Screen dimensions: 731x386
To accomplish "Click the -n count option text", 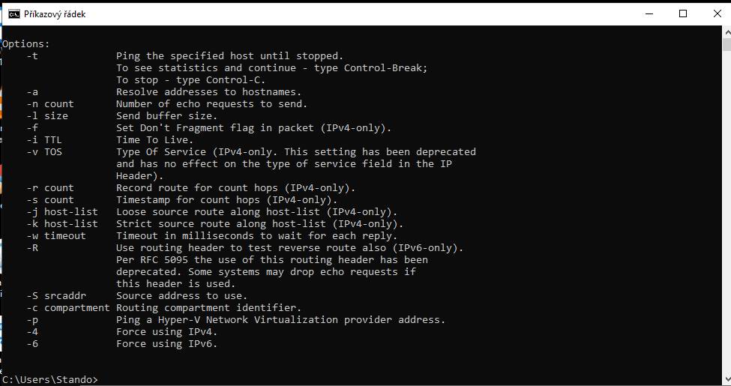I will click(50, 104).
